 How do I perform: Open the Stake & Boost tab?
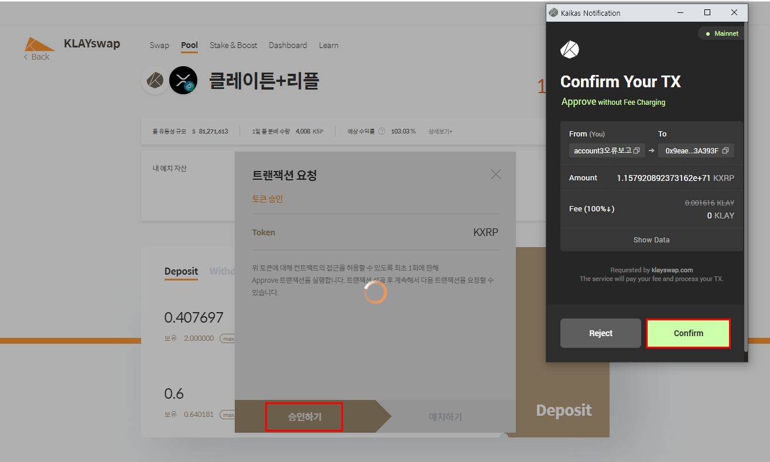tap(233, 45)
